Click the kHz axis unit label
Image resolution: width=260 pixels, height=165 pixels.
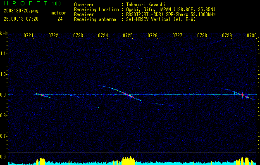(4, 33)
